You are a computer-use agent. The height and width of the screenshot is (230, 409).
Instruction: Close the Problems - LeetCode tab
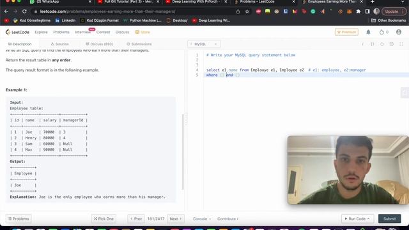click(293, 2)
